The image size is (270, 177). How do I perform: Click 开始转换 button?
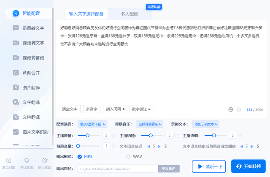pos(248,166)
